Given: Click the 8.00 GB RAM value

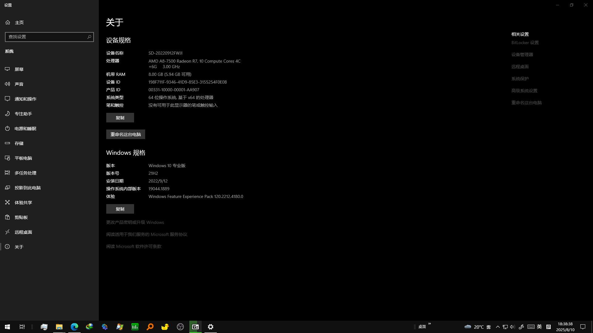Looking at the screenshot, I should click(x=170, y=74).
